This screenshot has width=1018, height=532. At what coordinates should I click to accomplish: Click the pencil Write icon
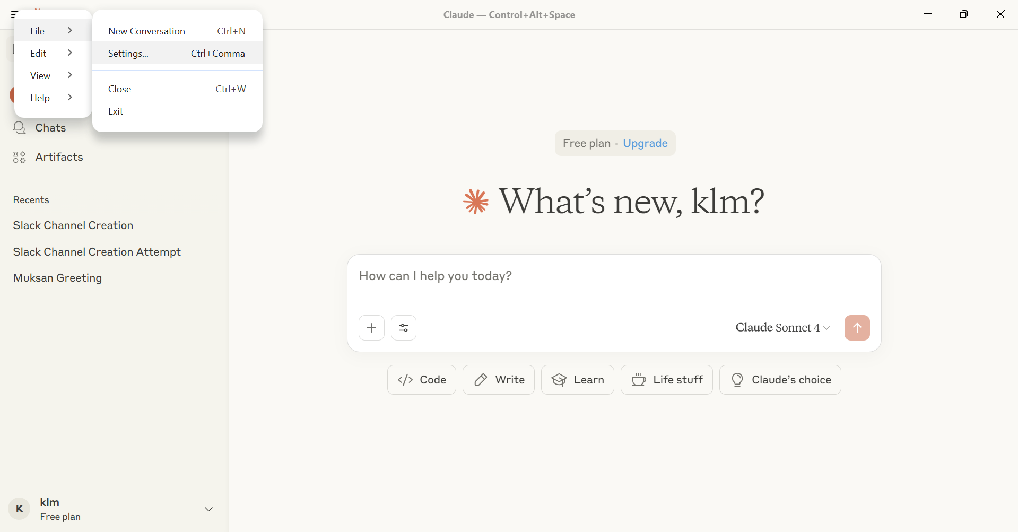[x=481, y=380]
